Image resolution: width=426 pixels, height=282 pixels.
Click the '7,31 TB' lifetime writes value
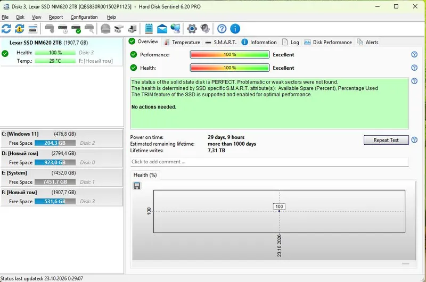216,151
